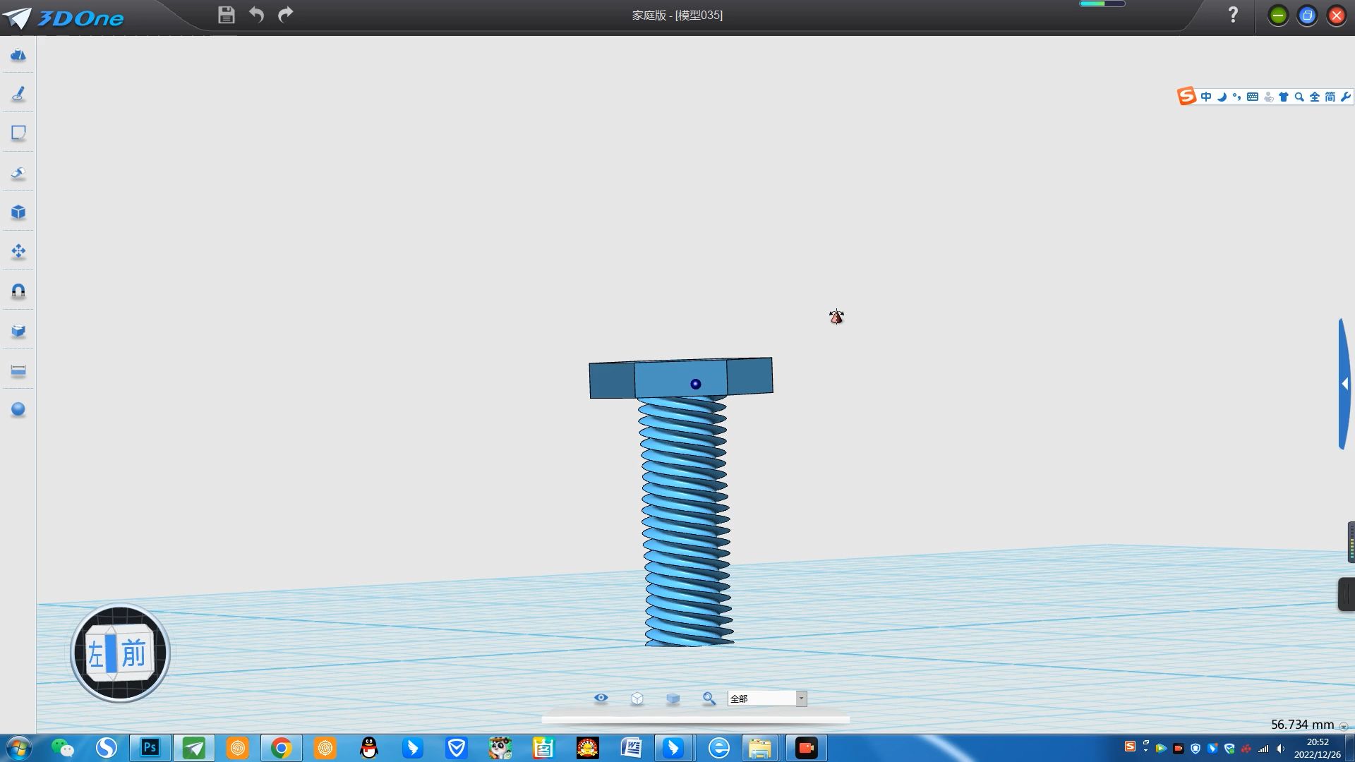This screenshot has width=1355, height=762.
Task: Toggle Sogou 全 full pinyin mode
Action: [1315, 97]
